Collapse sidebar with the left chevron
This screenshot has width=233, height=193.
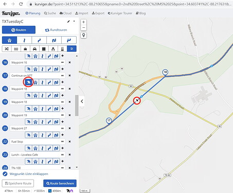[x=82, y=101]
